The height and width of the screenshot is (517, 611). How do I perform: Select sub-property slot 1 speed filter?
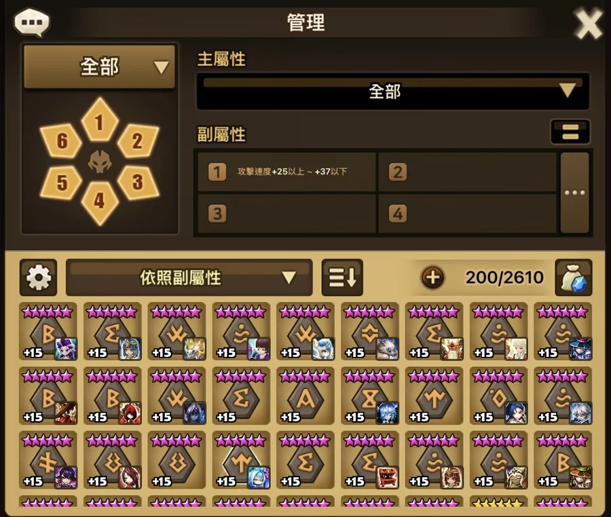(286, 172)
